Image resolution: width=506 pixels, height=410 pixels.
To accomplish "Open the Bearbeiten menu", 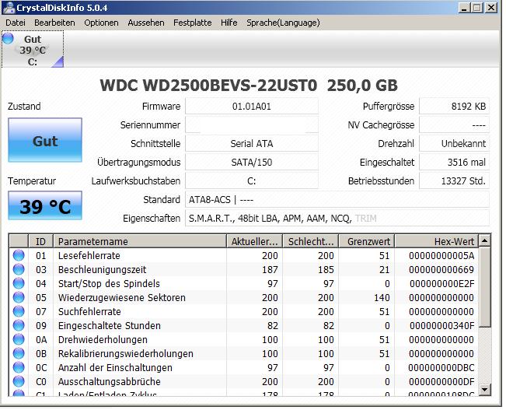I will tap(54, 23).
